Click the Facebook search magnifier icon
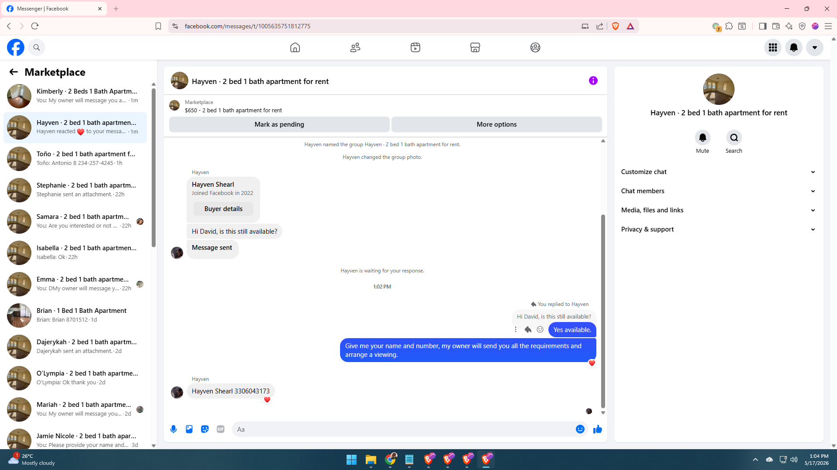Image resolution: width=837 pixels, height=470 pixels. [37, 47]
